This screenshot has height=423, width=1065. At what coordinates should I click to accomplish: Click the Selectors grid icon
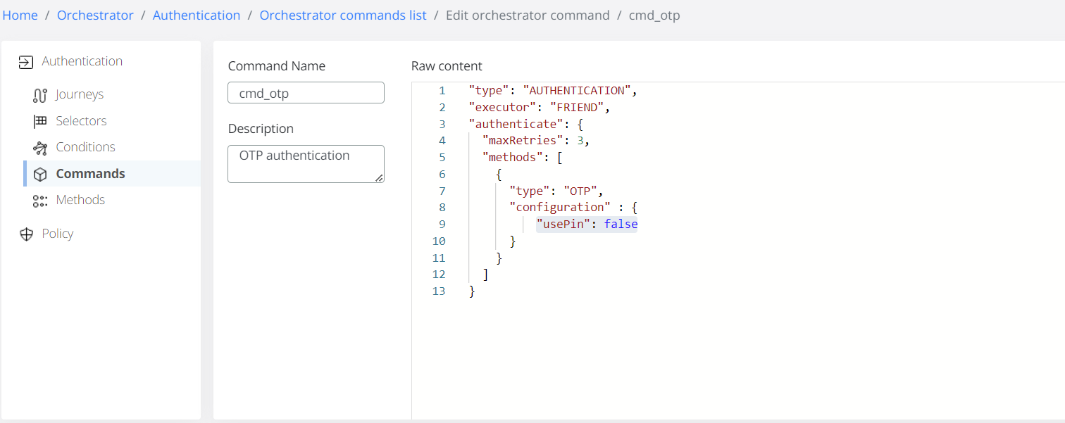click(x=42, y=120)
